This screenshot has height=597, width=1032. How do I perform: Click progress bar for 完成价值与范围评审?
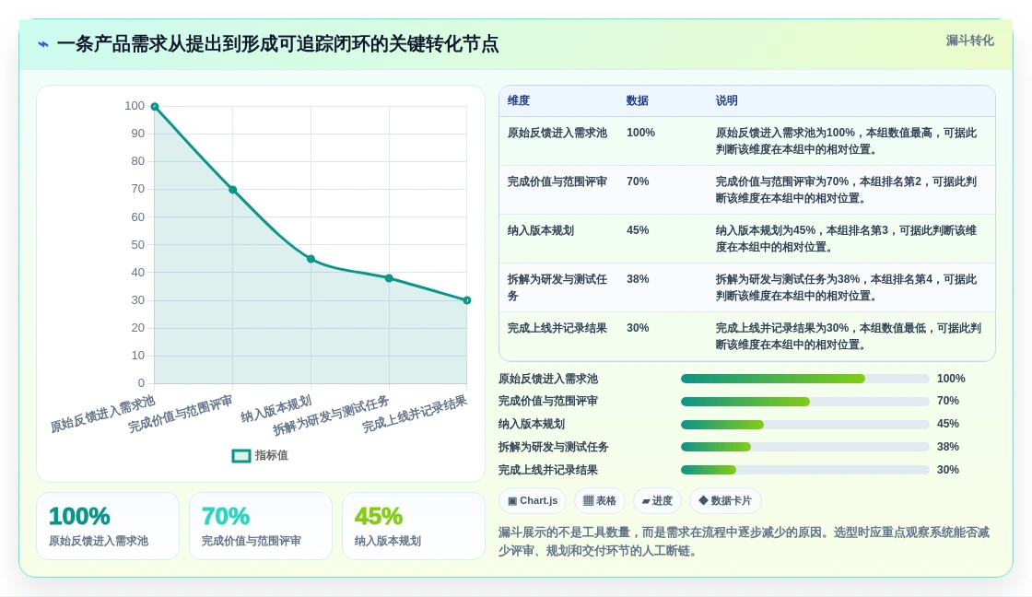pyautogui.click(x=805, y=402)
